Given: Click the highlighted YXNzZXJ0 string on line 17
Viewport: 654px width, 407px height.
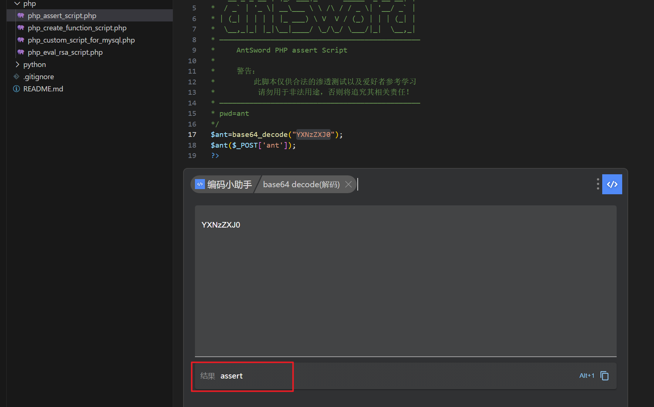Looking at the screenshot, I should pos(313,135).
